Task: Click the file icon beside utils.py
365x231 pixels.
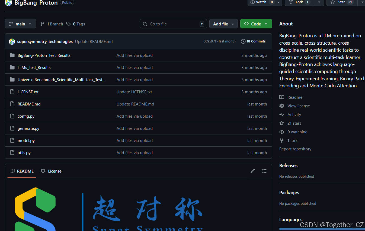Action: [x=12, y=153]
